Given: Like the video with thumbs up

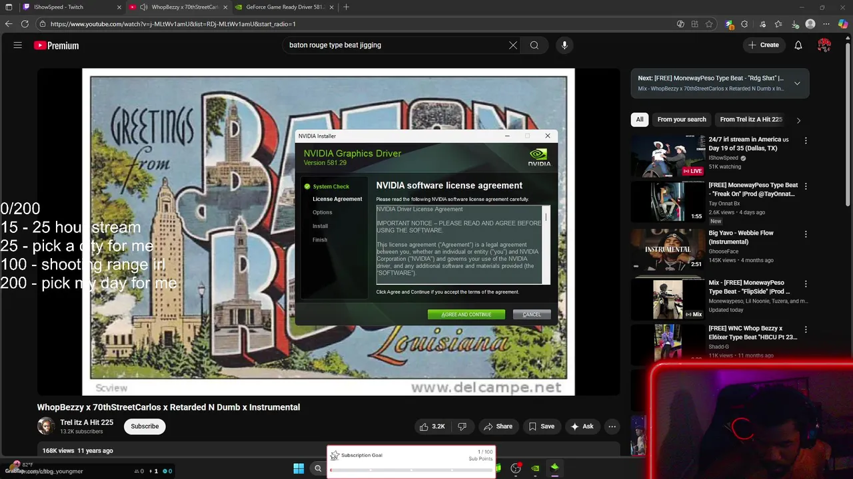Looking at the screenshot, I should pos(432,426).
